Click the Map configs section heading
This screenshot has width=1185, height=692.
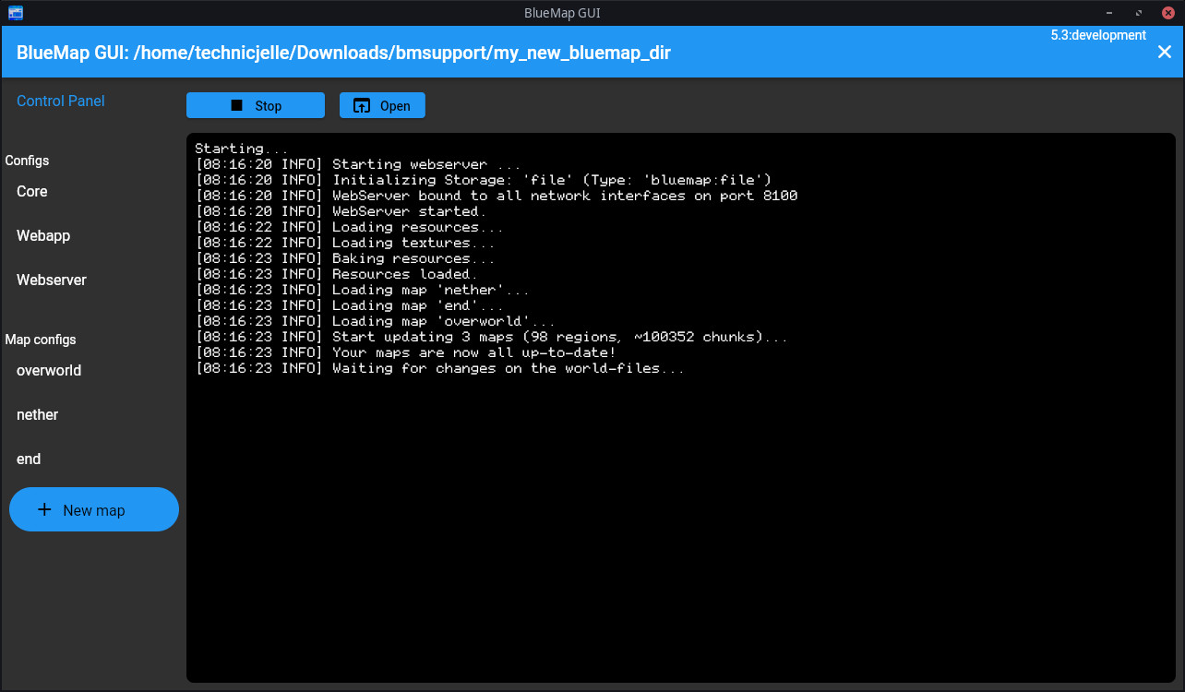click(41, 340)
